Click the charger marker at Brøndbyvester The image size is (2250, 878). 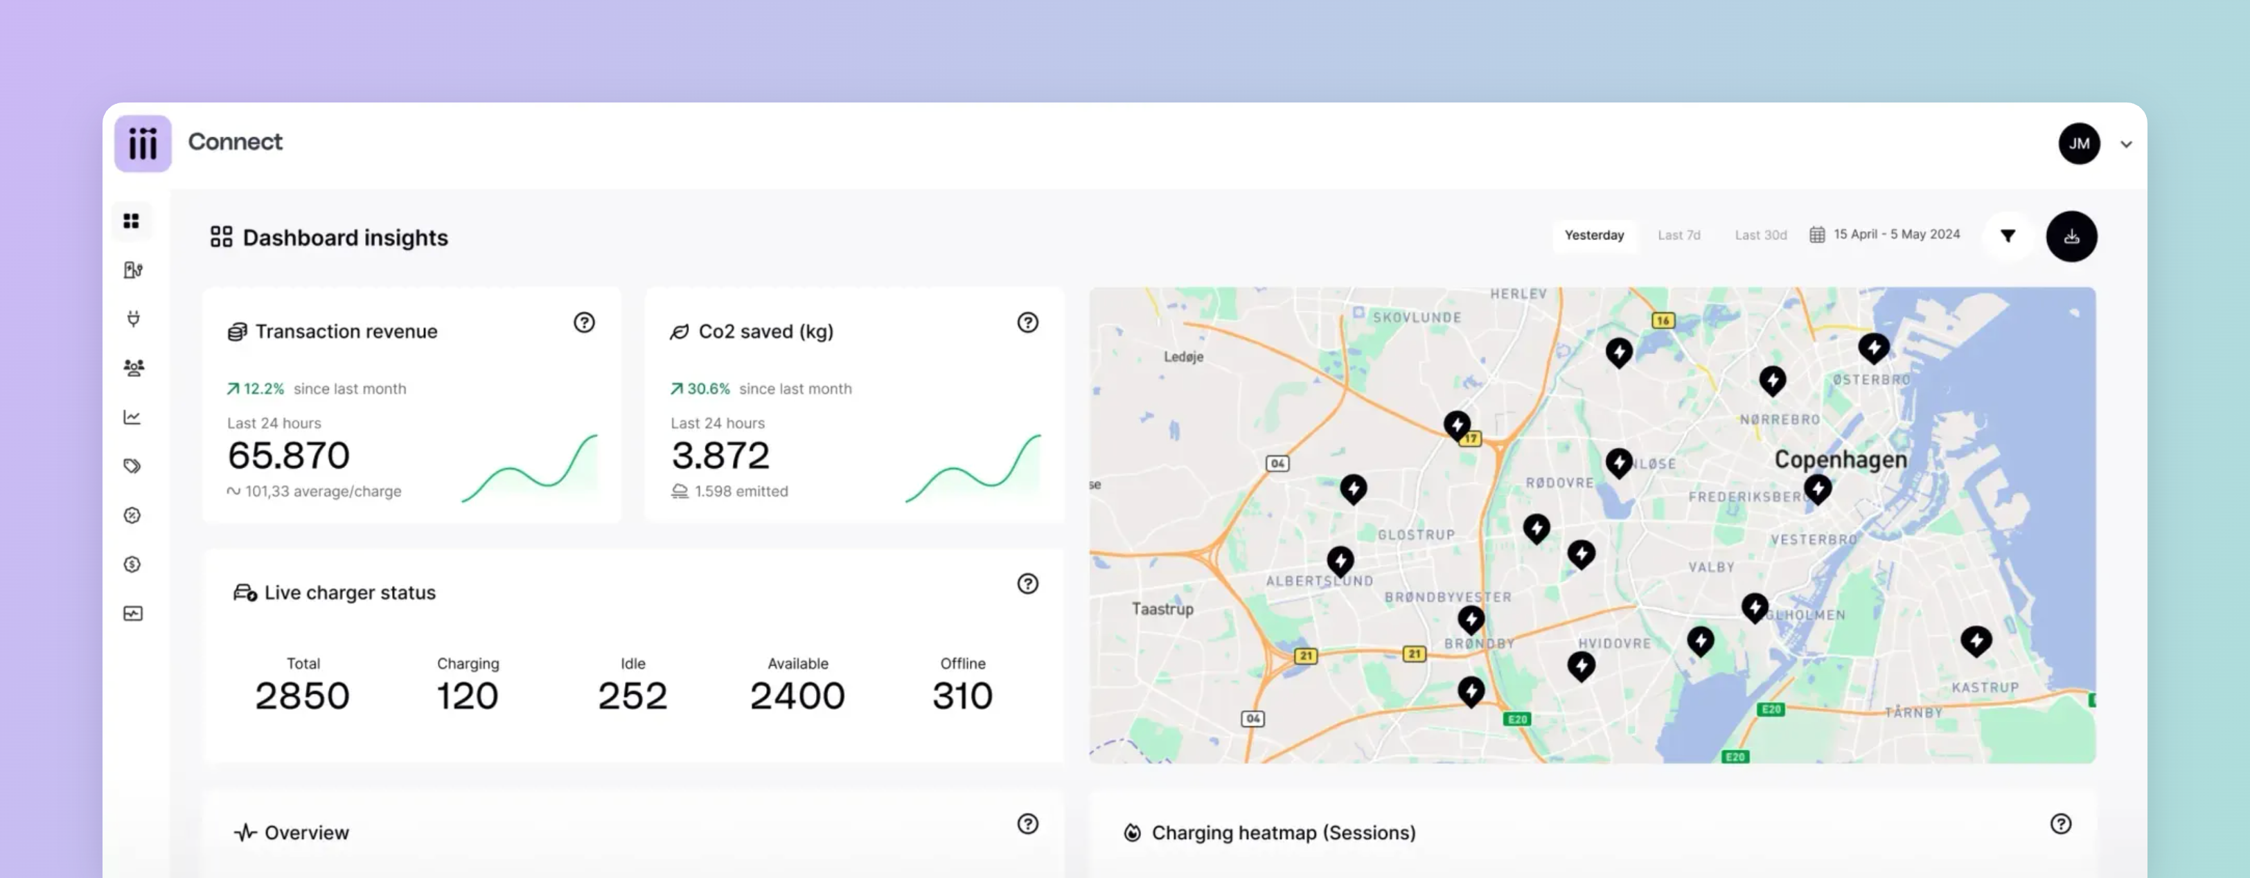[1471, 620]
